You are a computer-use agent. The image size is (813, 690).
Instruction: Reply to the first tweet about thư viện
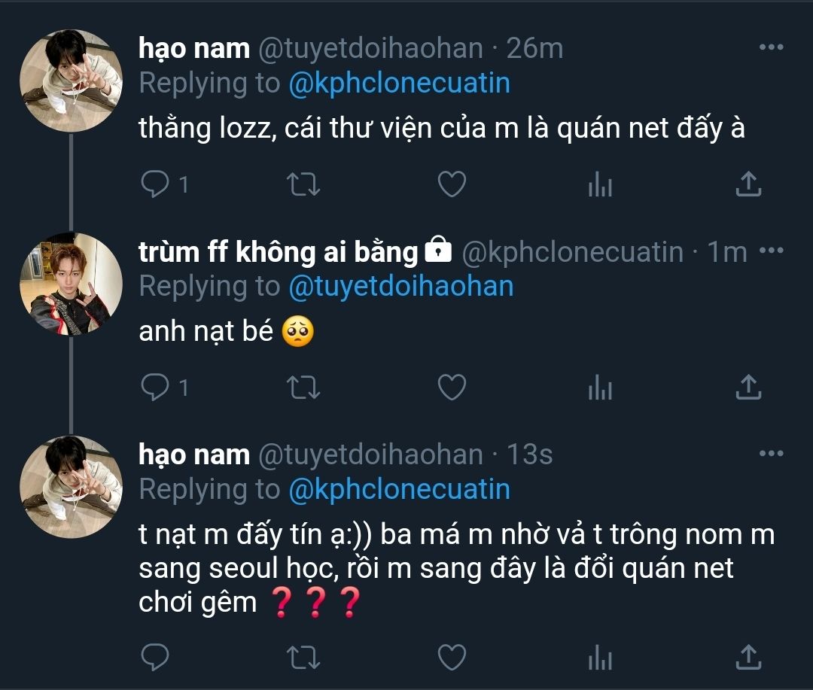tap(155, 184)
